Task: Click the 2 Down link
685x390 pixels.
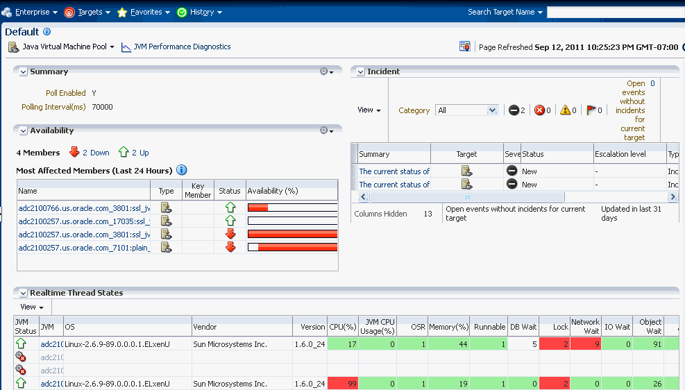Action: click(96, 153)
